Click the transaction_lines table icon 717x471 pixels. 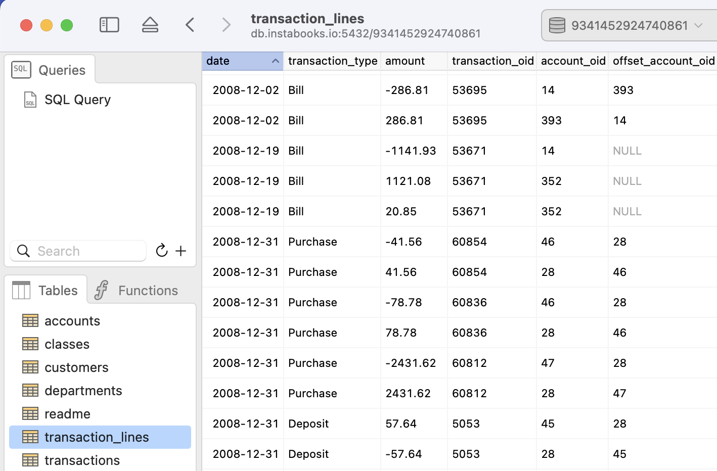30,437
